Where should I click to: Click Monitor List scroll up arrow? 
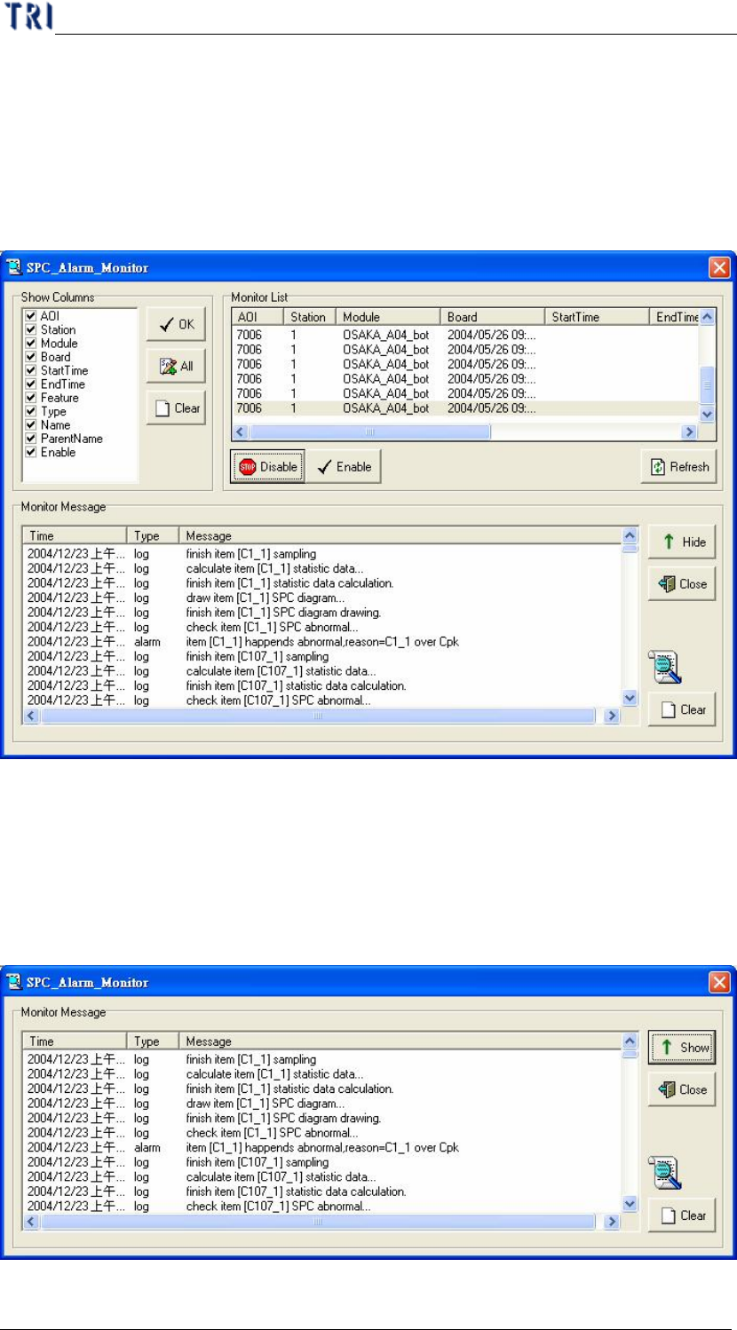707,317
